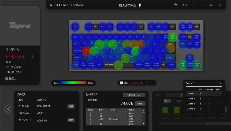Click the Rank column header

click(90, 110)
